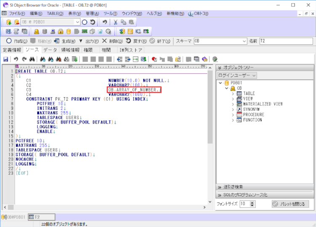Collapse the PDB01 database node
This screenshot has width=316, height=227.
(x=220, y=83)
